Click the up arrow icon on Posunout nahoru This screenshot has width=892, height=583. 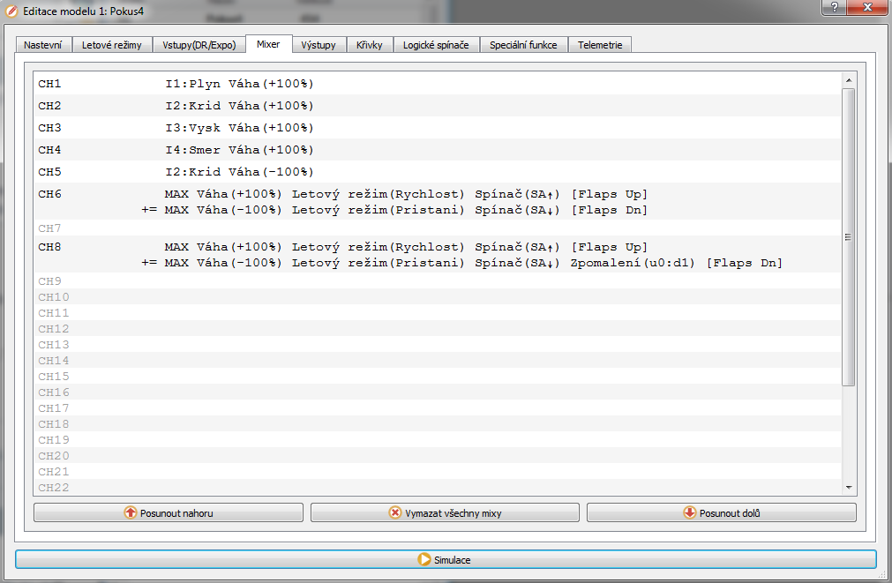pyautogui.click(x=131, y=512)
